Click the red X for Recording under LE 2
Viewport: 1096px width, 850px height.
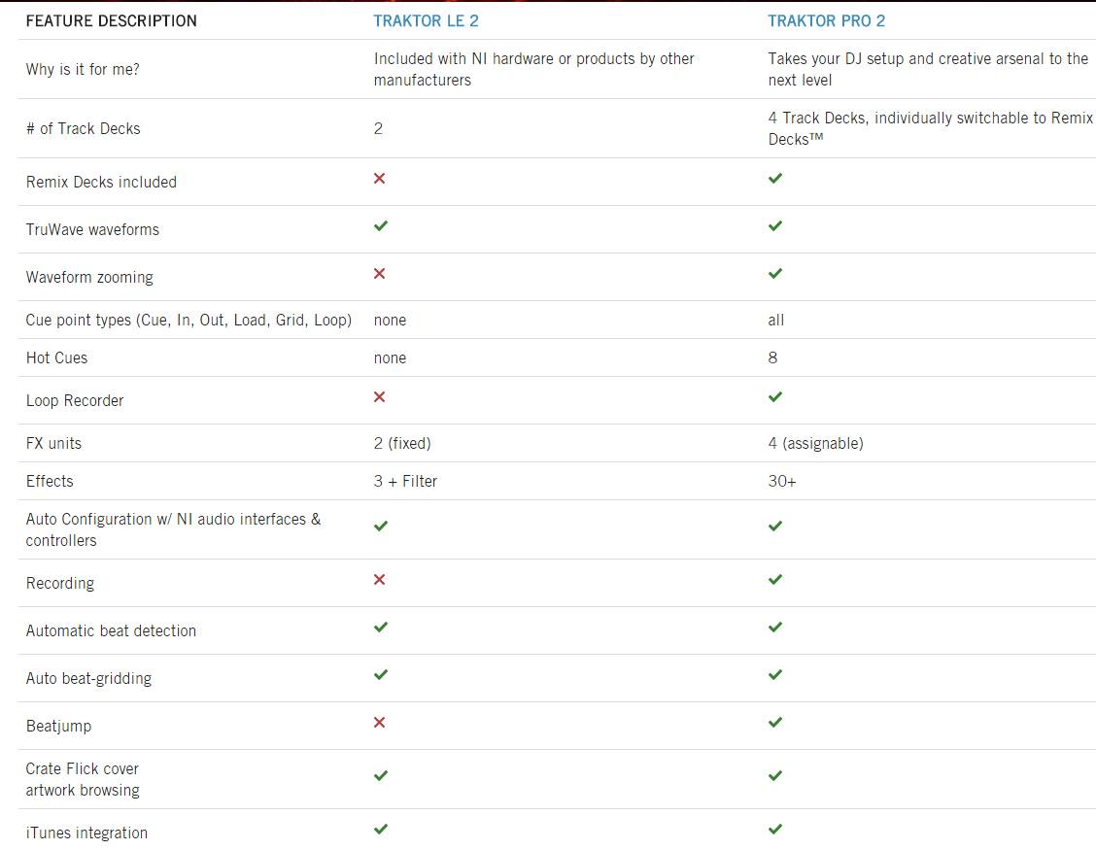point(380,580)
